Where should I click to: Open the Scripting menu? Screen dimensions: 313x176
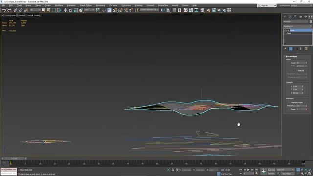click(x=138, y=5)
